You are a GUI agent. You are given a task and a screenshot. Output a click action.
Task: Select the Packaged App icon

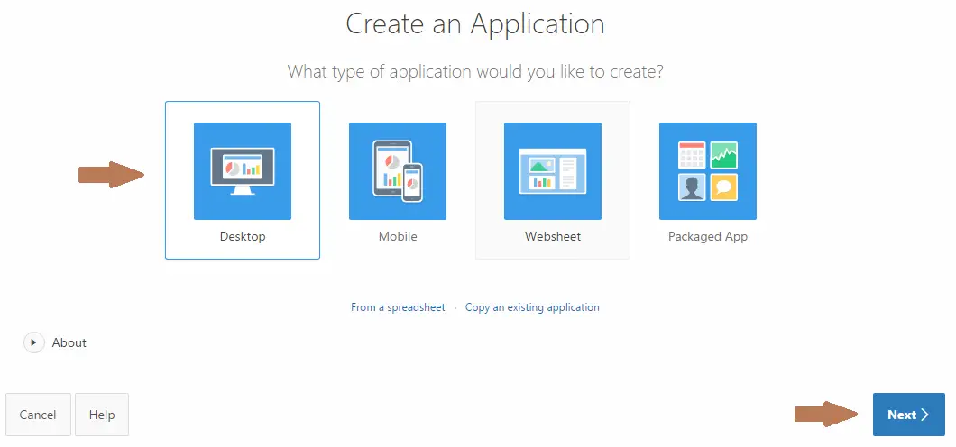click(x=708, y=171)
